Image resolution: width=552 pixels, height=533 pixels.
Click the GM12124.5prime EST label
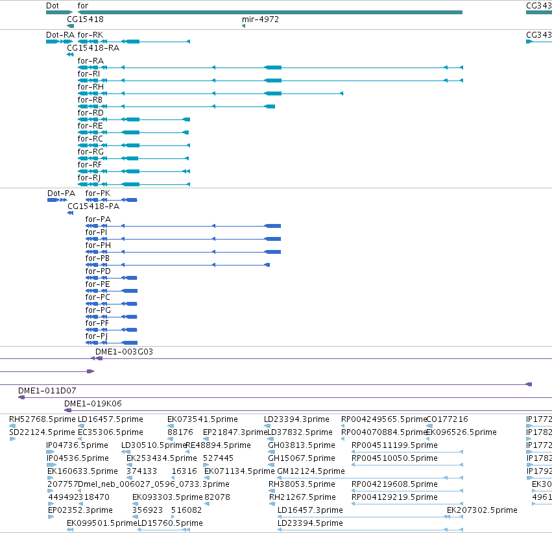coord(311,471)
